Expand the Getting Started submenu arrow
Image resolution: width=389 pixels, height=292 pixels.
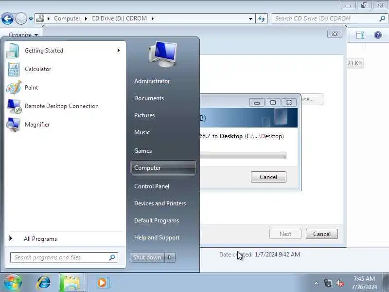click(x=119, y=51)
